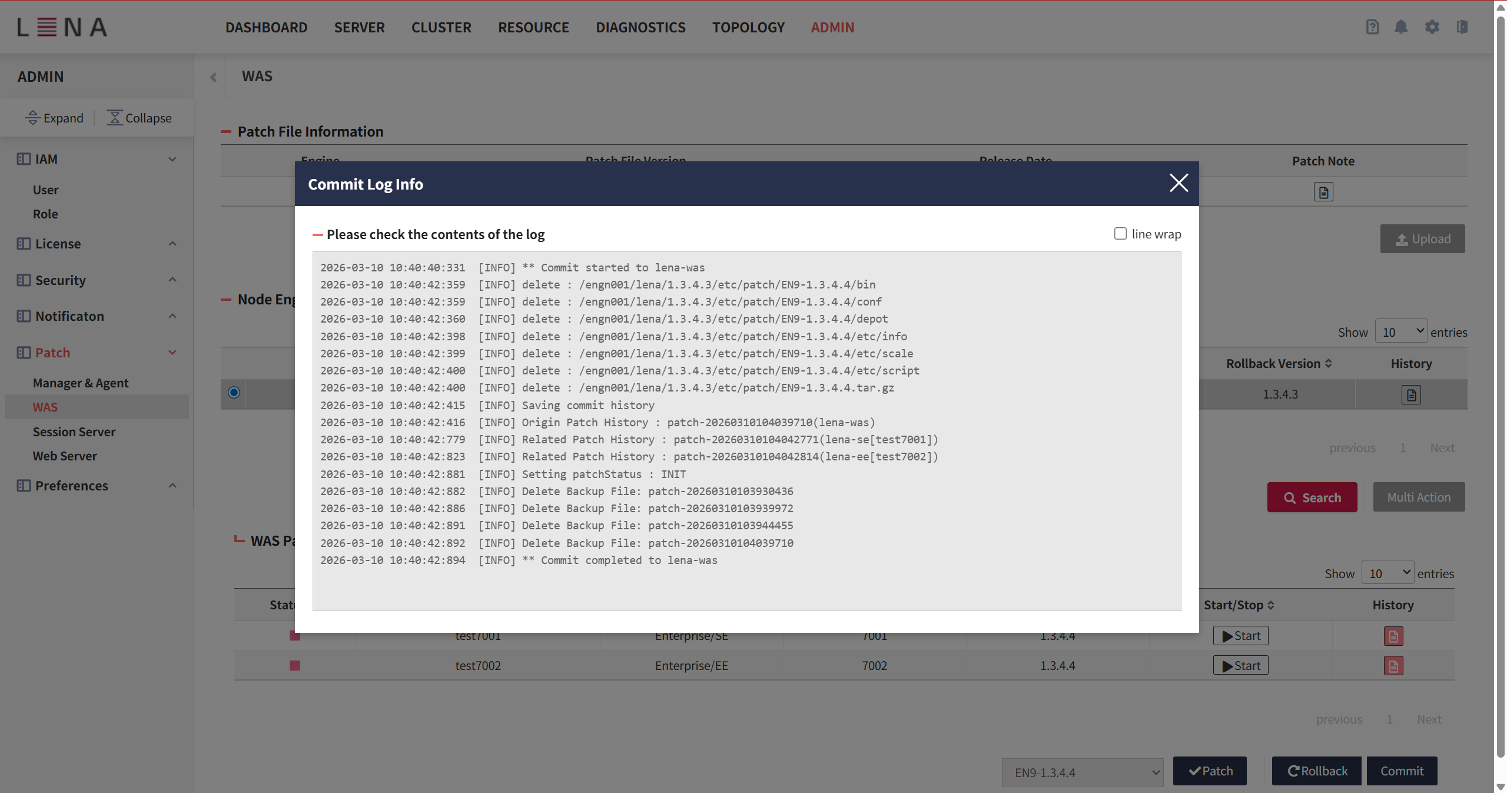Collapse the IAM menu chevron
Image resolution: width=1507 pixels, height=793 pixels.
pos(172,159)
